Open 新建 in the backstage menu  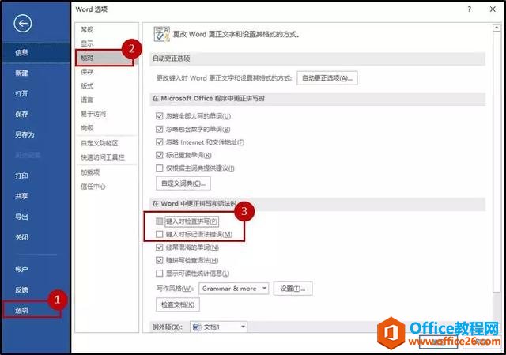(21, 73)
